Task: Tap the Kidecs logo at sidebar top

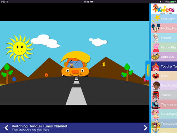Action: 163,9
